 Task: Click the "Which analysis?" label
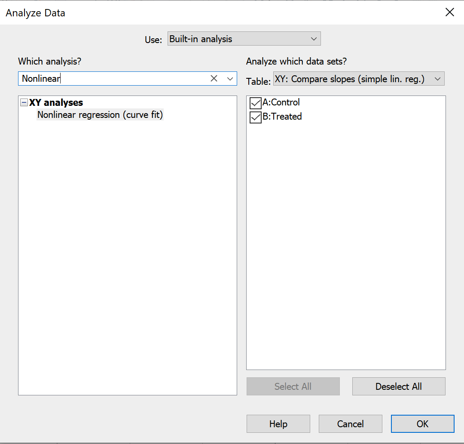(x=49, y=62)
